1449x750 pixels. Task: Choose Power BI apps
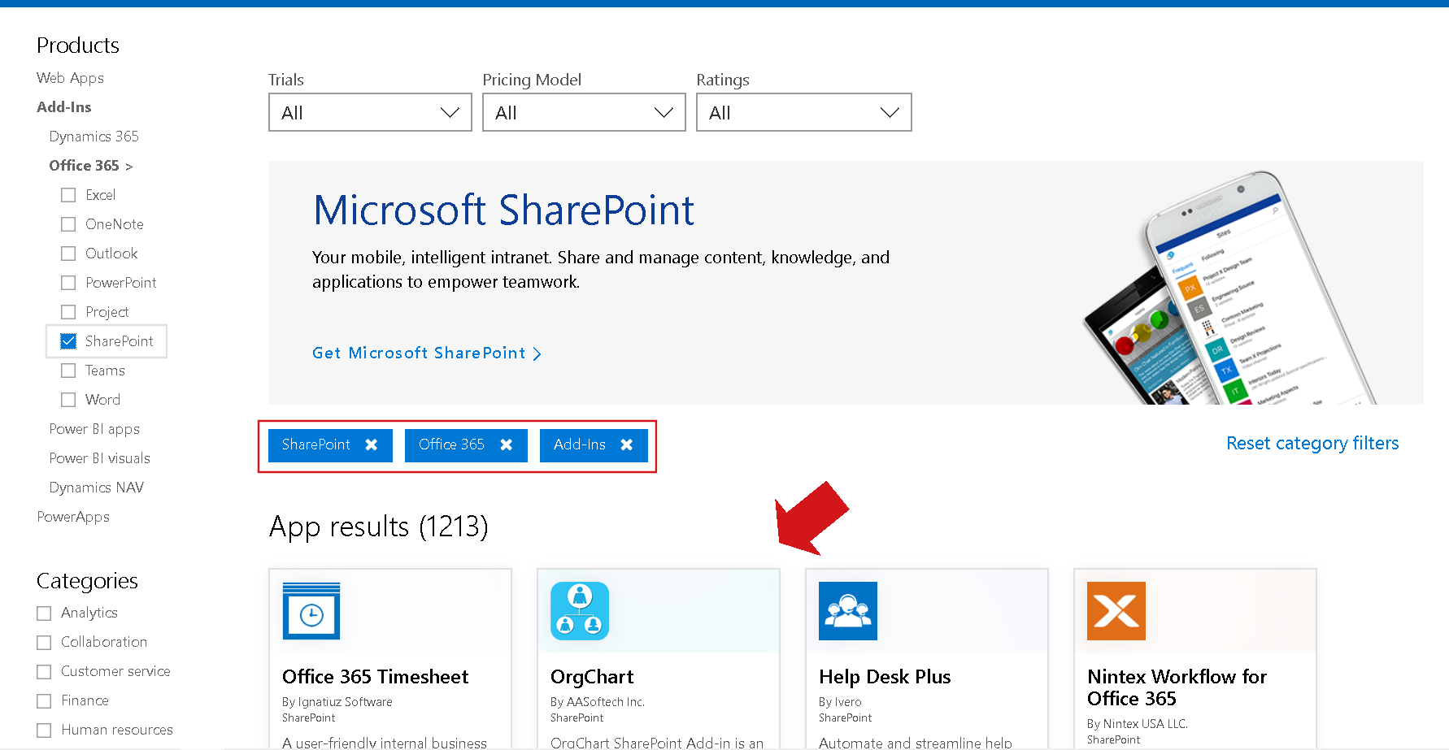coord(94,429)
